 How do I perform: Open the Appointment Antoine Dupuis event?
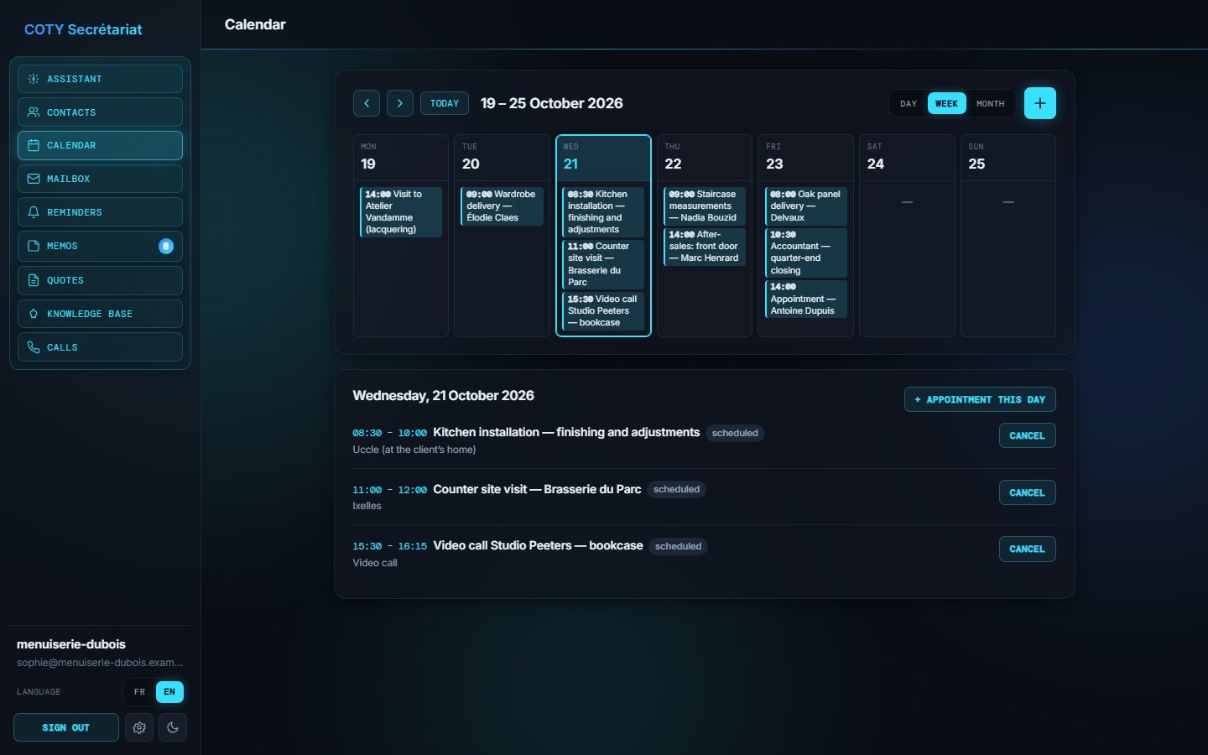806,299
